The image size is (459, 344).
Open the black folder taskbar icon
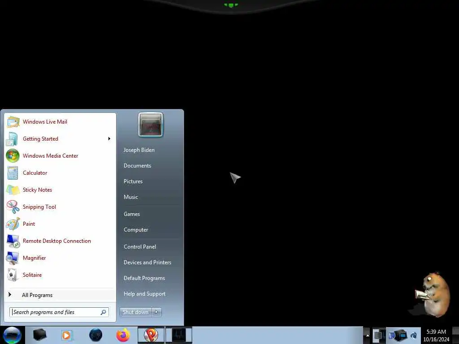pos(40,335)
